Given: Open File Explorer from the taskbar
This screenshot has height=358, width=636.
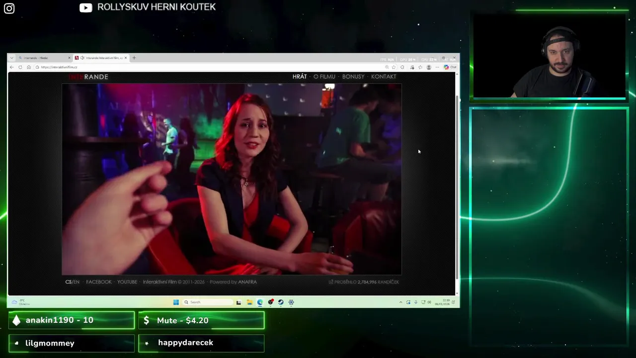Looking at the screenshot, I should tap(249, 302).
